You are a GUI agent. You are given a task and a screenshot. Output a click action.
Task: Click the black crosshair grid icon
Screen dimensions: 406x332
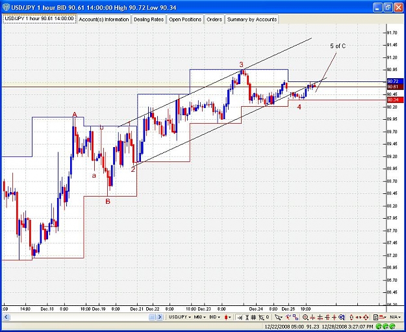click(x=320, y=317)
